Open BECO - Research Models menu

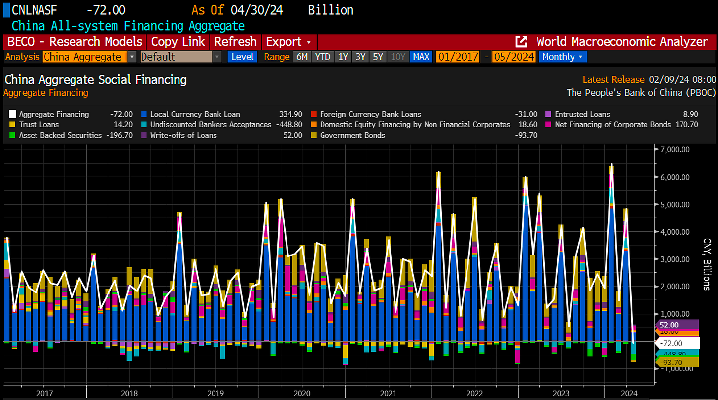click(74, 42)
